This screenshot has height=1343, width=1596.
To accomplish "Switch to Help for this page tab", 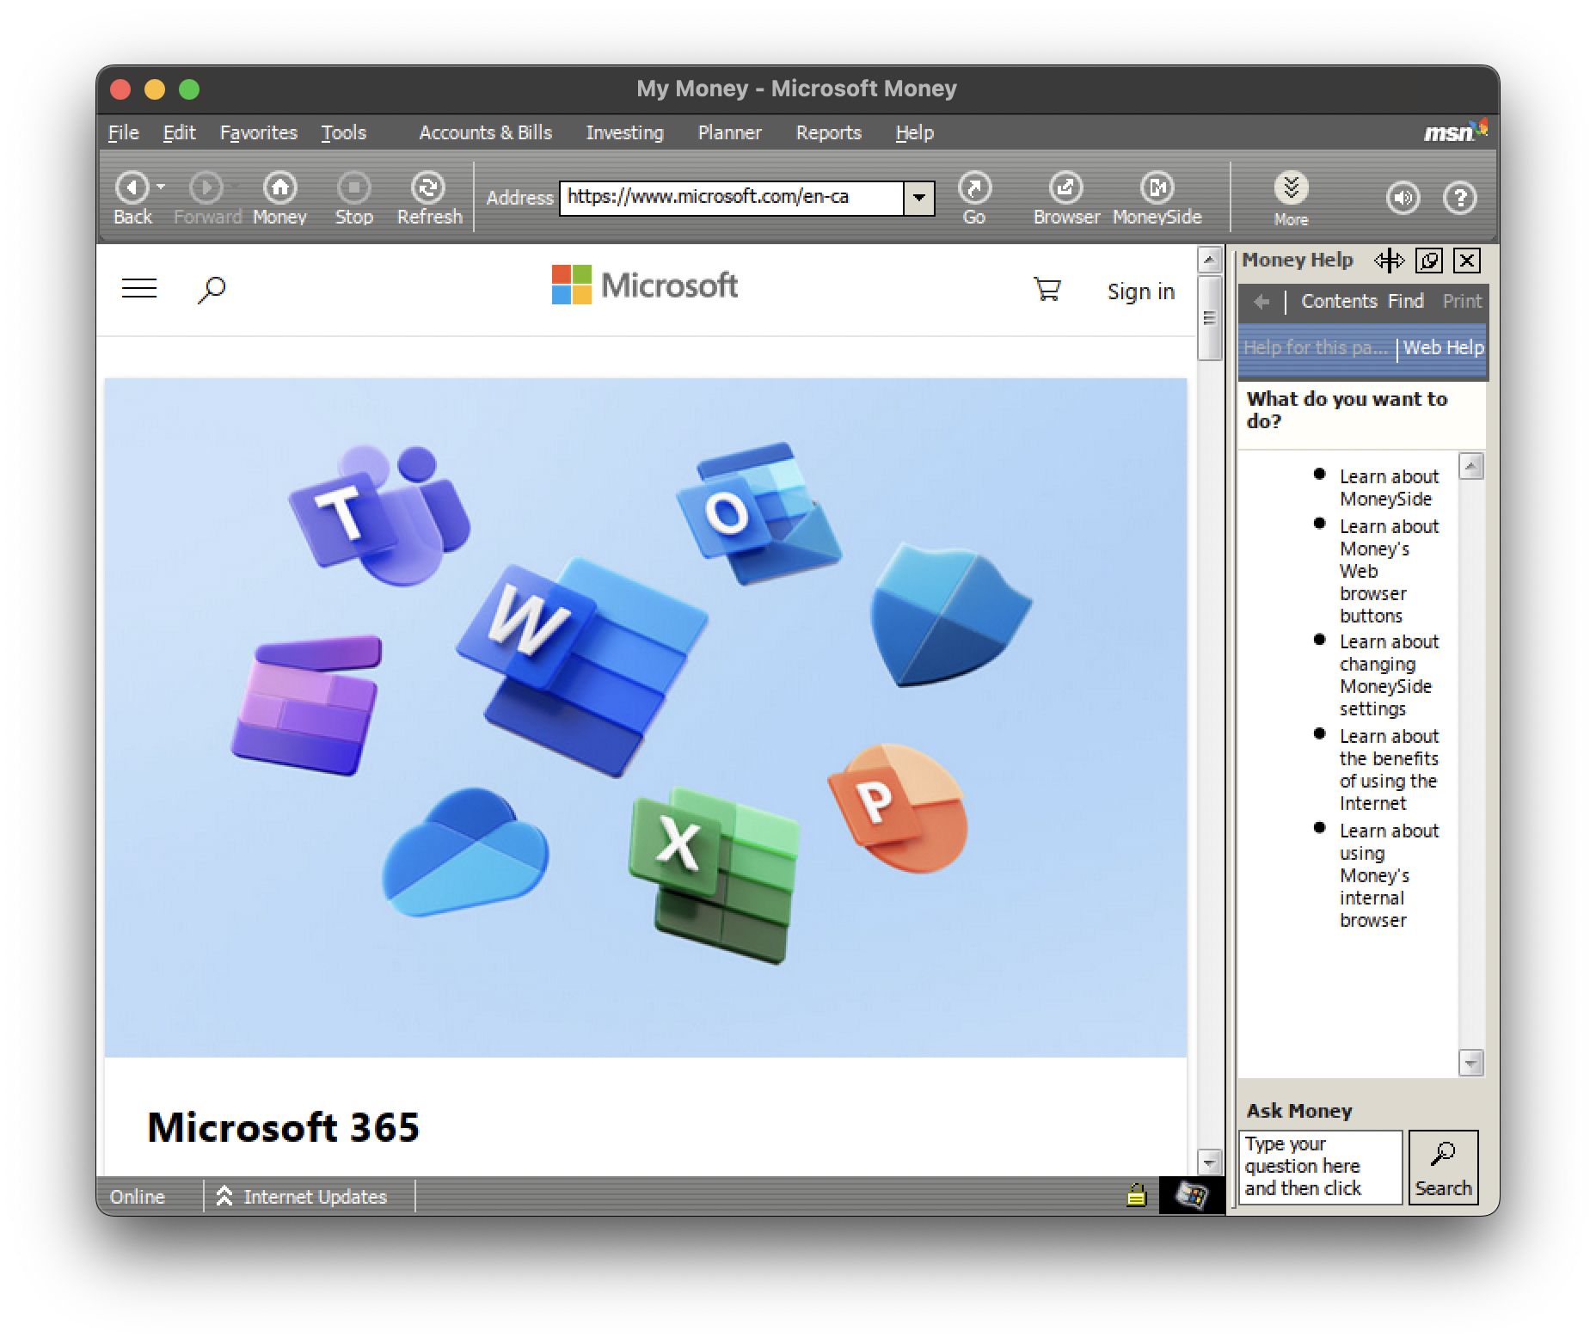I will 1316,347.
